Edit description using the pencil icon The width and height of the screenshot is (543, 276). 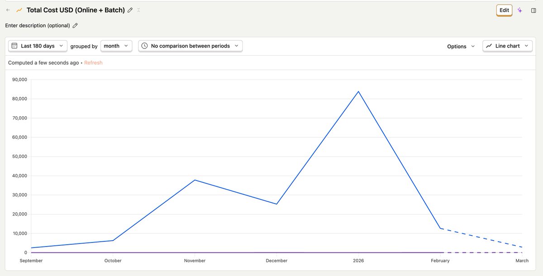coord(75,26)
